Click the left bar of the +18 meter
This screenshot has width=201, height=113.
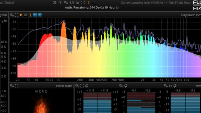click(x=90, y=103)
